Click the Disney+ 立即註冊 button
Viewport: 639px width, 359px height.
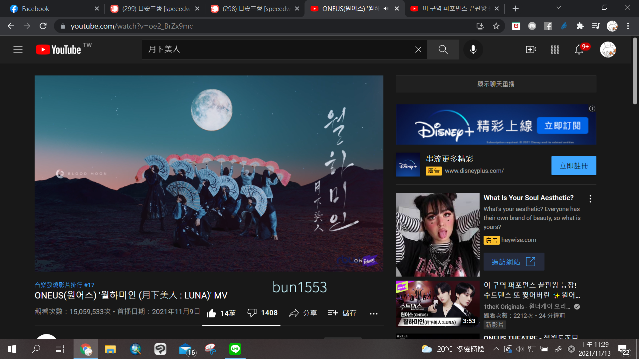[x=574, y=166]
